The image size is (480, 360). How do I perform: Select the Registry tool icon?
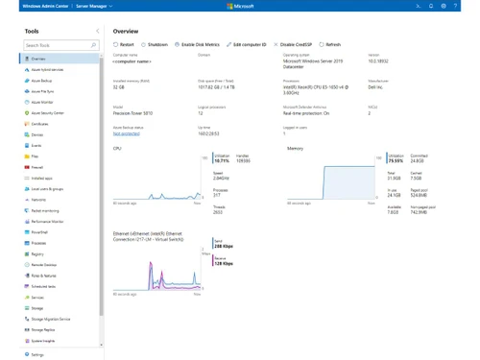click(x=27, y=254)
